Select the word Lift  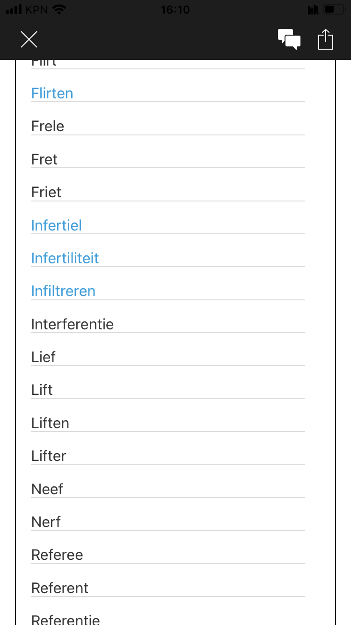click(42, 390)
